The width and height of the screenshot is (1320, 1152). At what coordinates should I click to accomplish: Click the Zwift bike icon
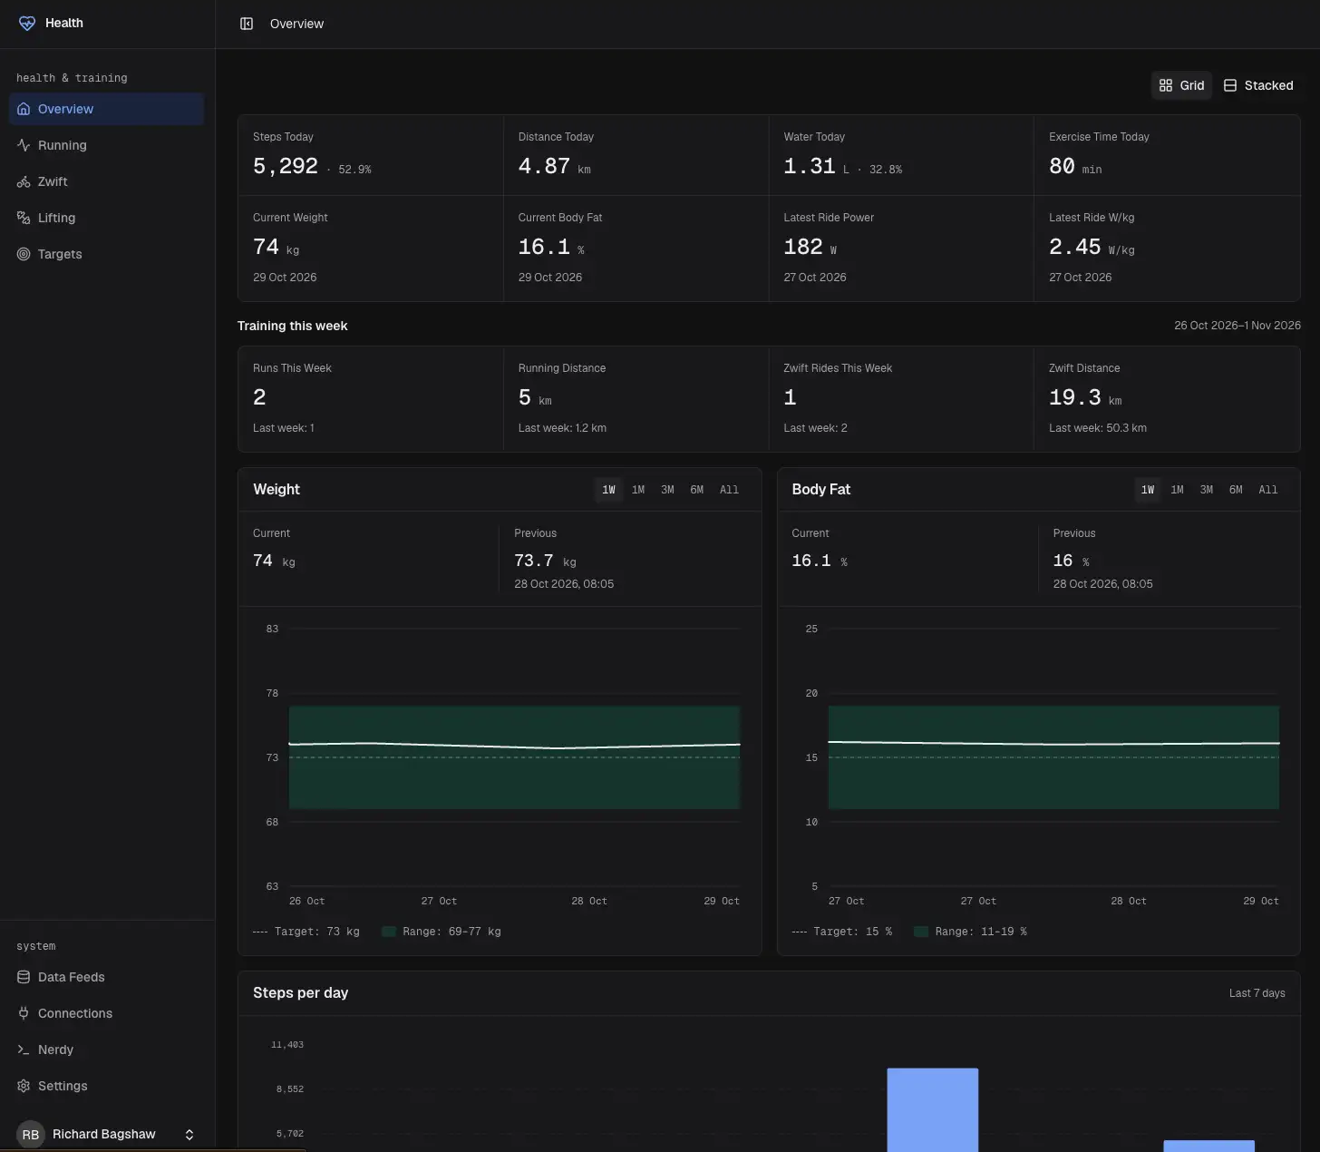click(24, 181)
